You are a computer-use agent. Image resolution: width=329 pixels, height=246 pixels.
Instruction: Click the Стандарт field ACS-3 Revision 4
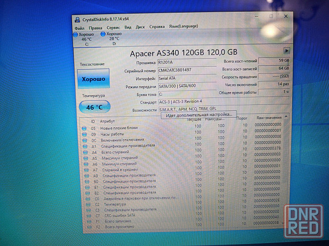(x=223, y=101)
